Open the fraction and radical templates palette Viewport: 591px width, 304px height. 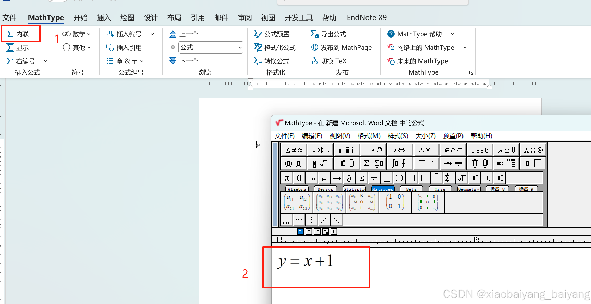click(320, 164)
